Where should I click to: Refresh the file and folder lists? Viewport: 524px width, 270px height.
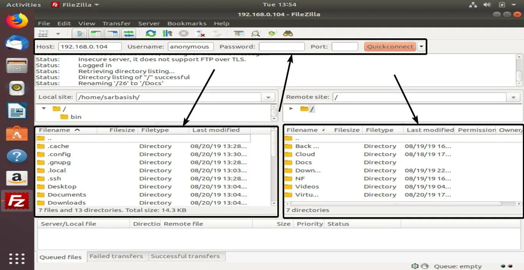pyautogui.click(x=150, y=34)
